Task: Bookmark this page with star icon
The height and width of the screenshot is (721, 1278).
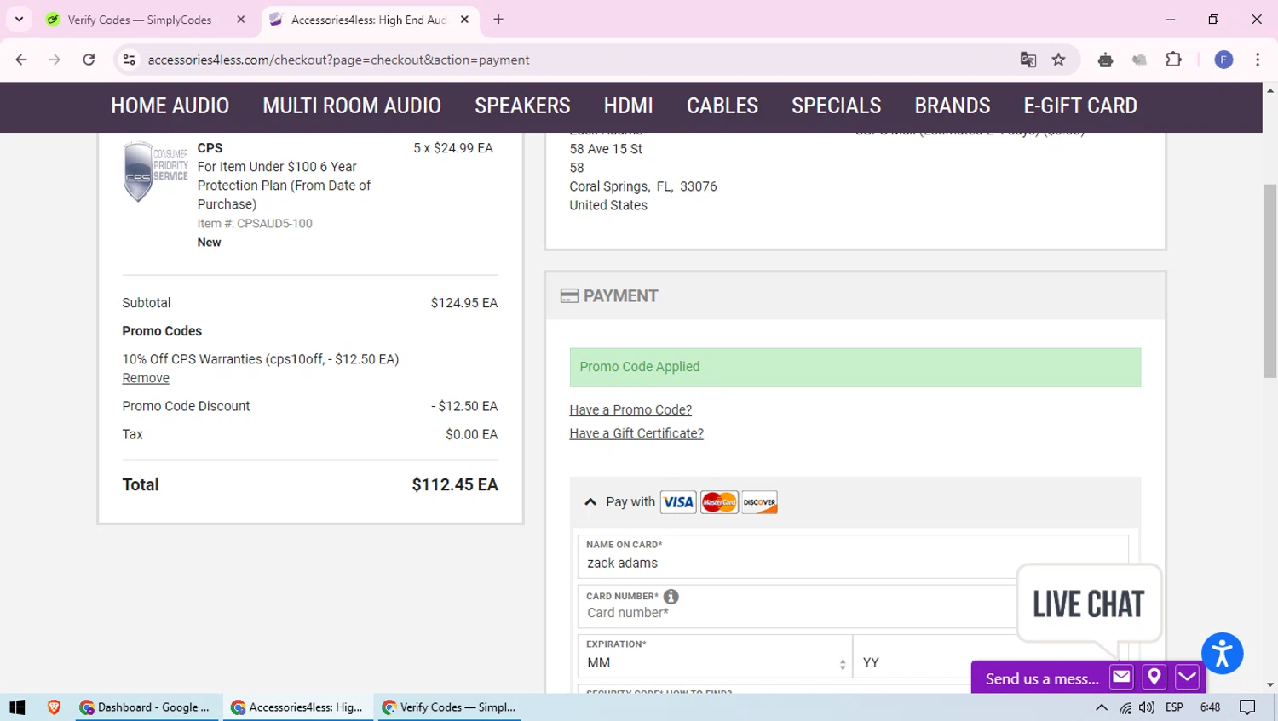Action: coord(1058,60)
